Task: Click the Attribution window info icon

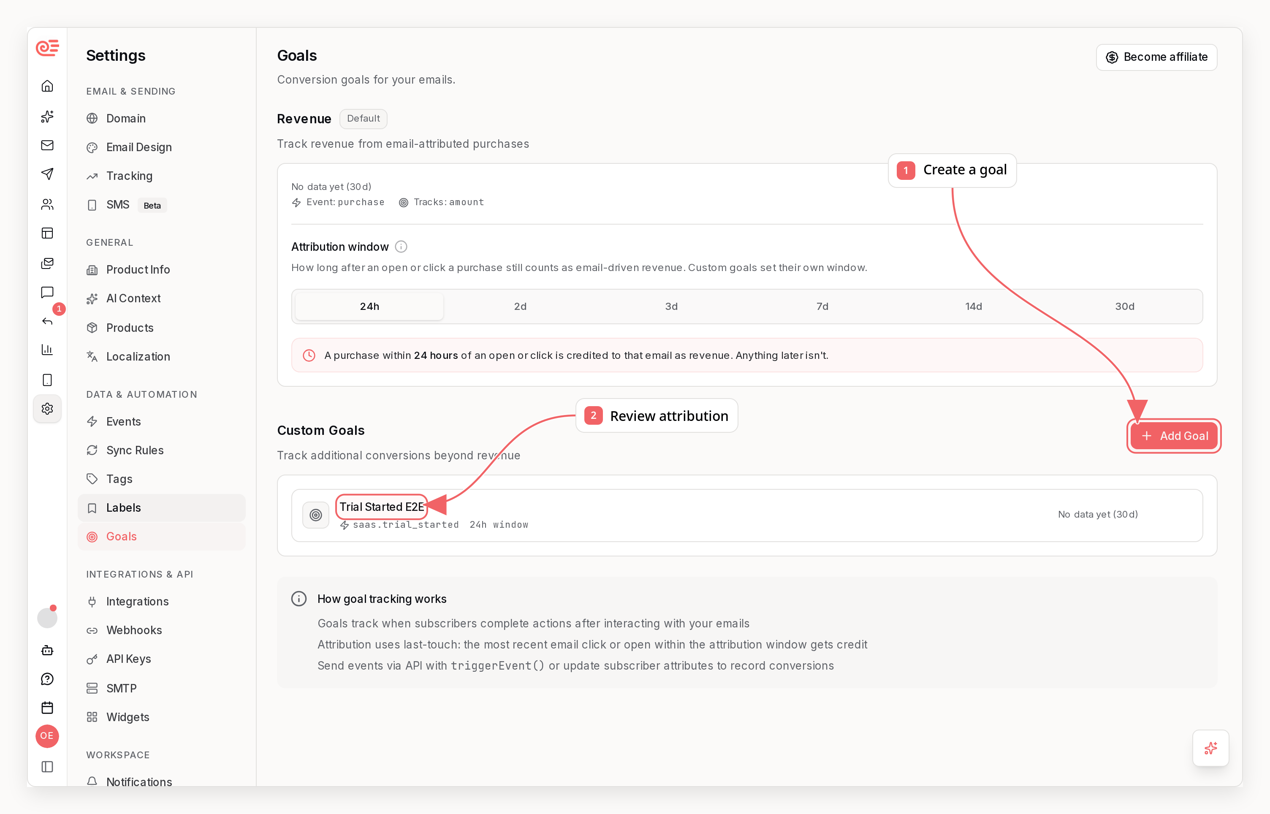Action: click(x=401, y=247)
